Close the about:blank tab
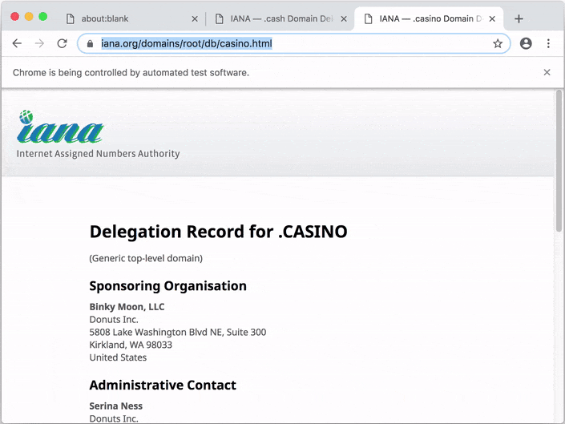Screen dimensions: 565x424 click(x=195, y=18)
